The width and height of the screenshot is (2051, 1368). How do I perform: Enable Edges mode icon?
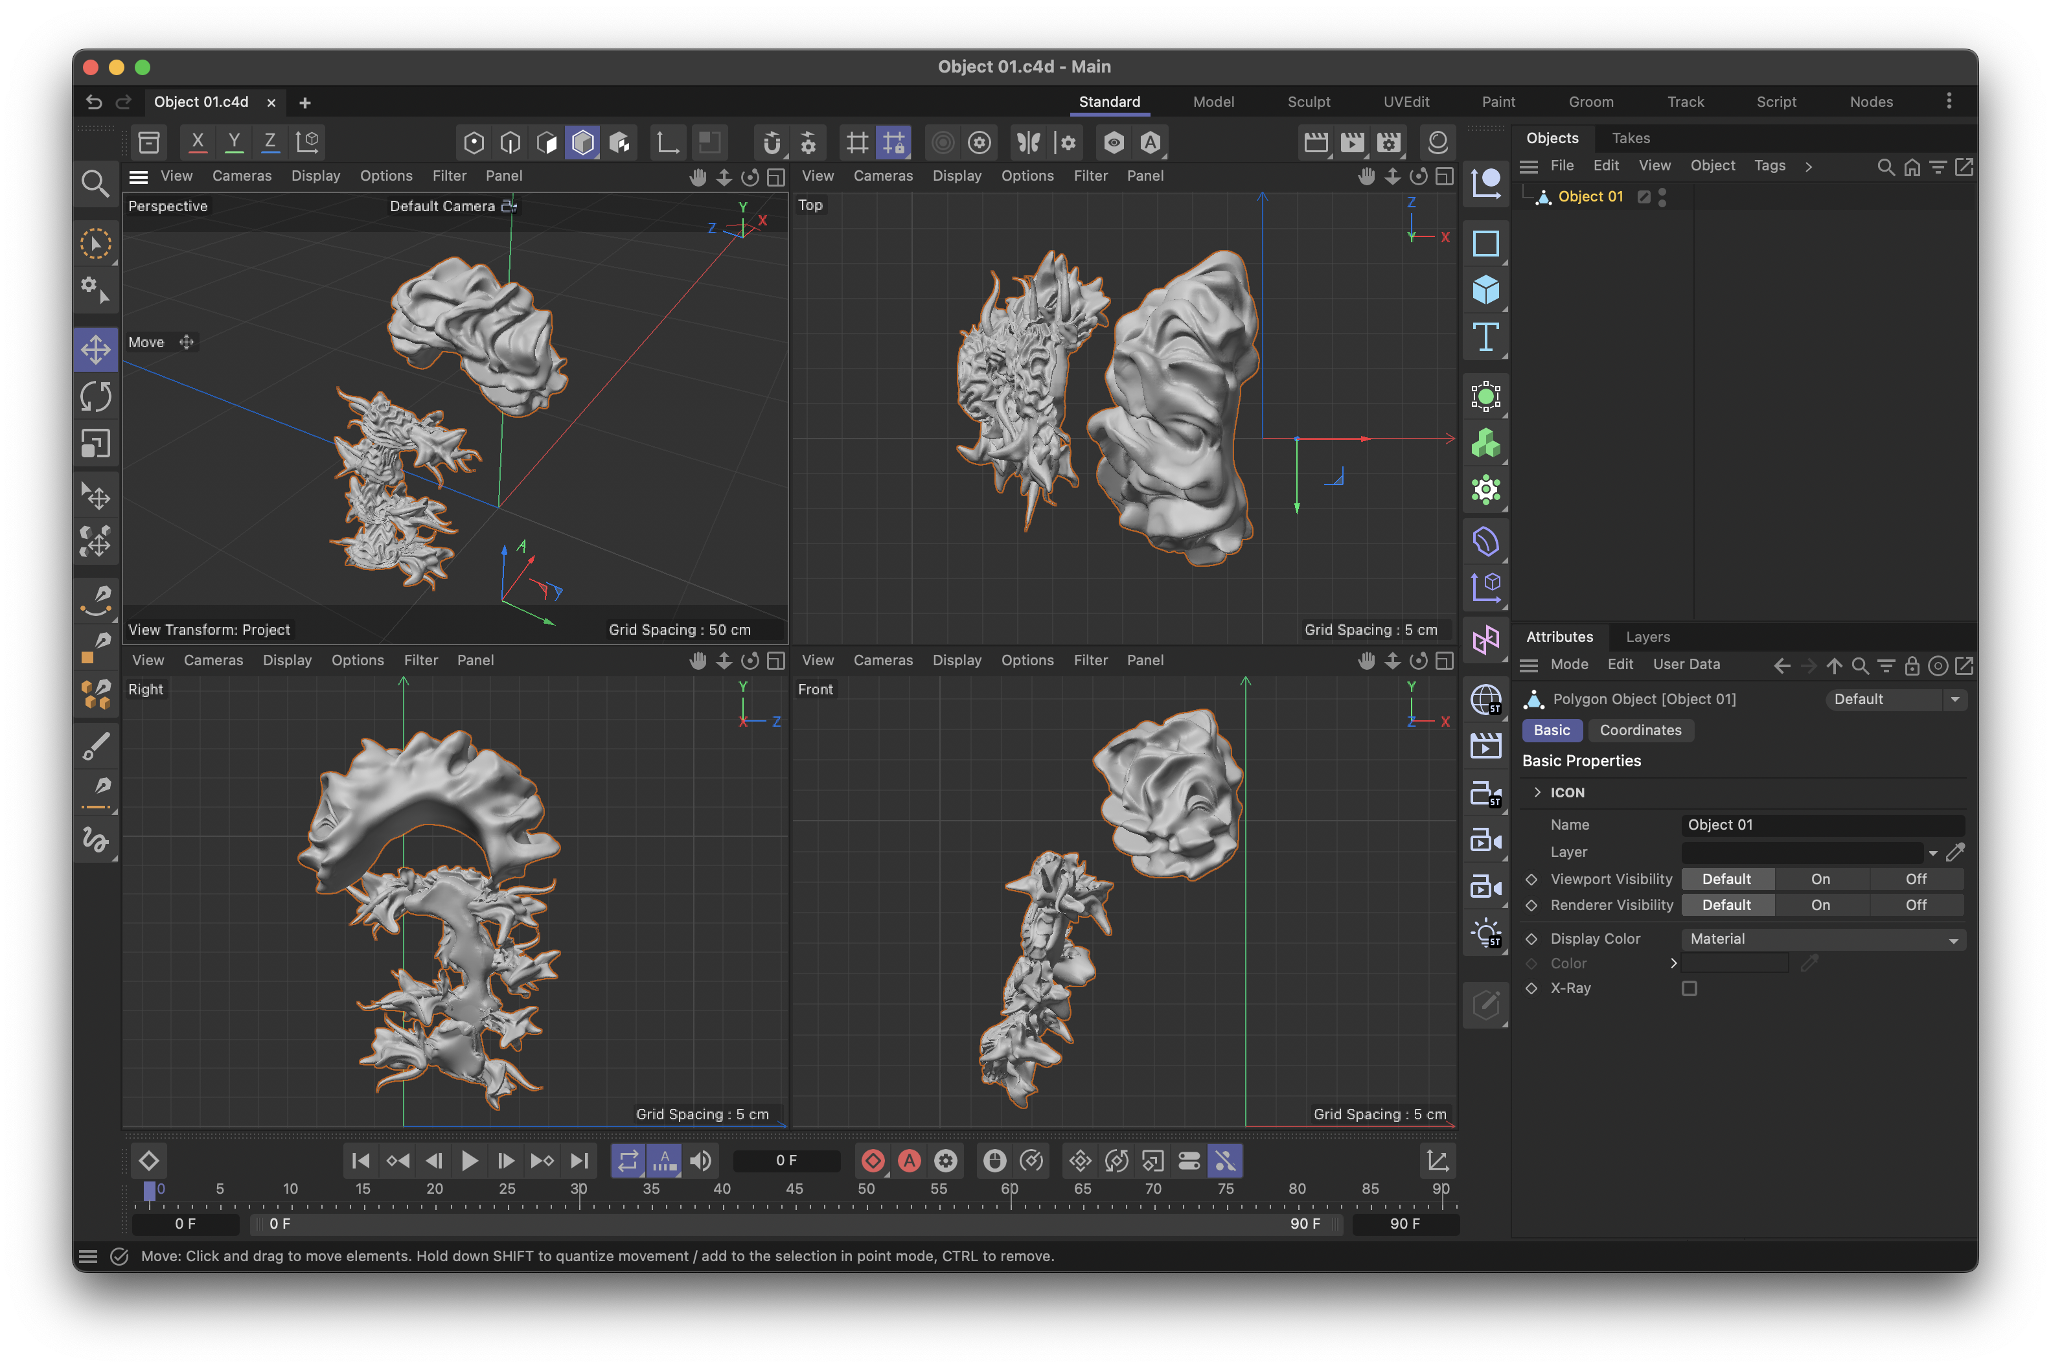point(510,142)
